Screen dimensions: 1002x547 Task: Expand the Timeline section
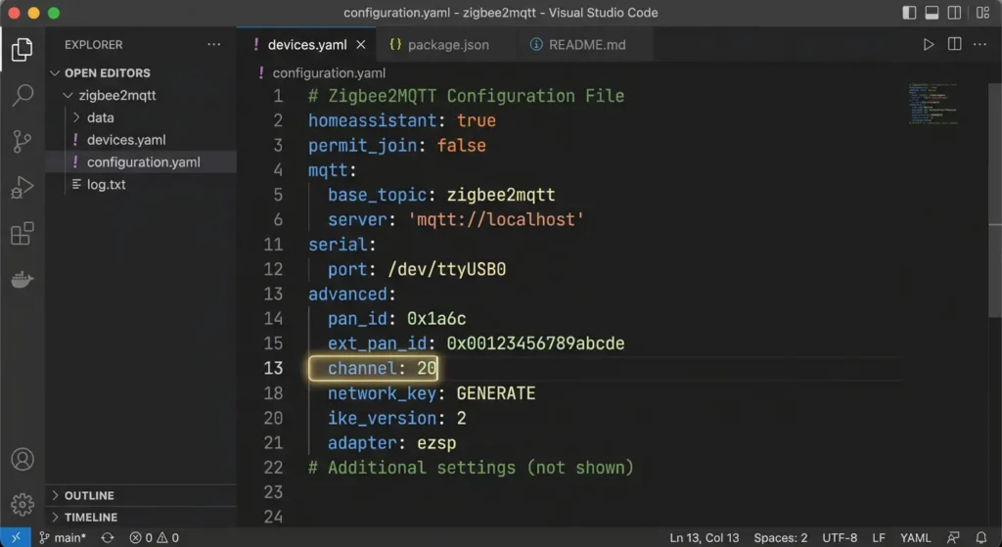[91, 517]
